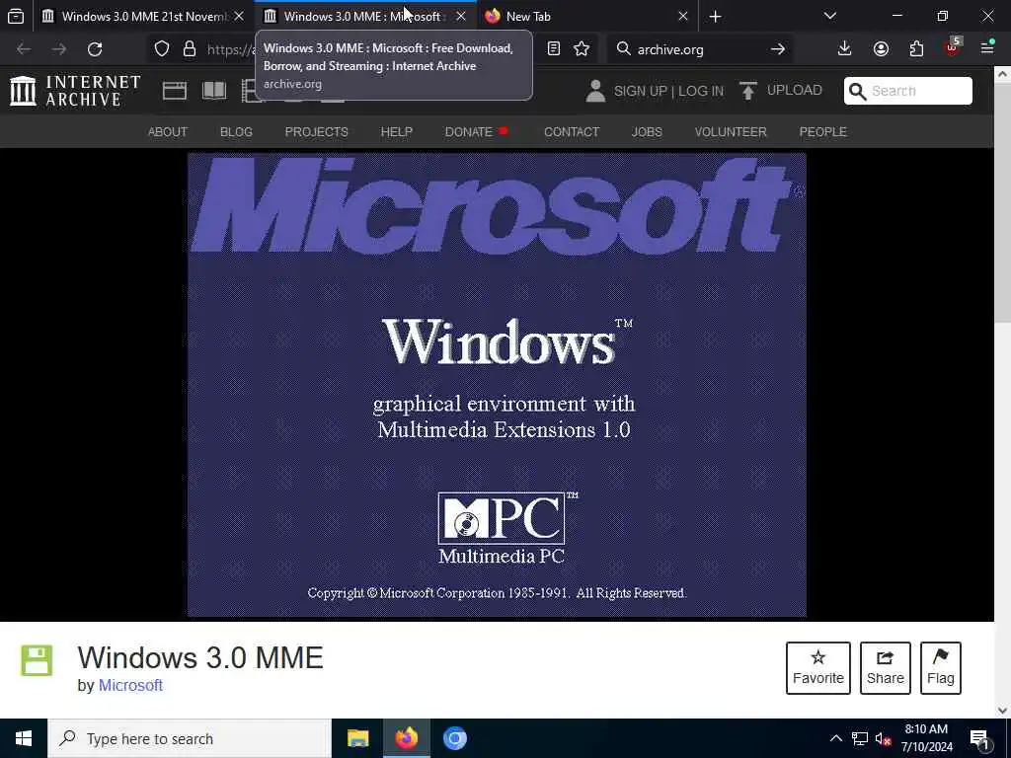Viewport: 1011px width, 758px height.
Task: Open the Microsoft creator link
Action: point(130,685)
